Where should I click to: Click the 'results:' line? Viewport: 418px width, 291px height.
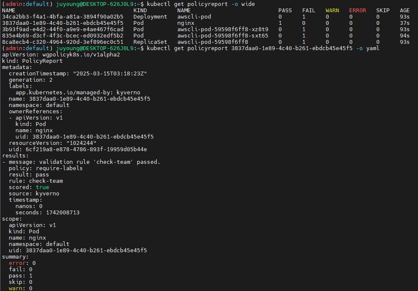[15, 156]
